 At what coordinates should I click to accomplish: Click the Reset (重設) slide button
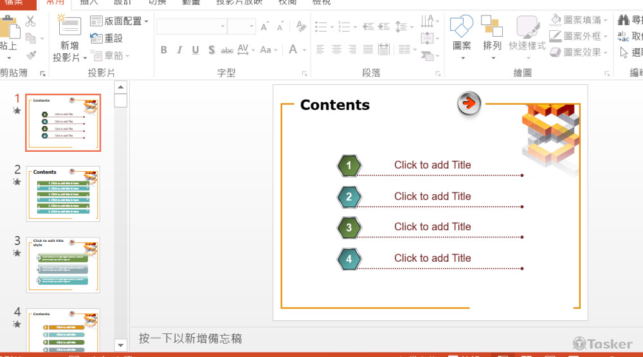[x=107, y=39]
